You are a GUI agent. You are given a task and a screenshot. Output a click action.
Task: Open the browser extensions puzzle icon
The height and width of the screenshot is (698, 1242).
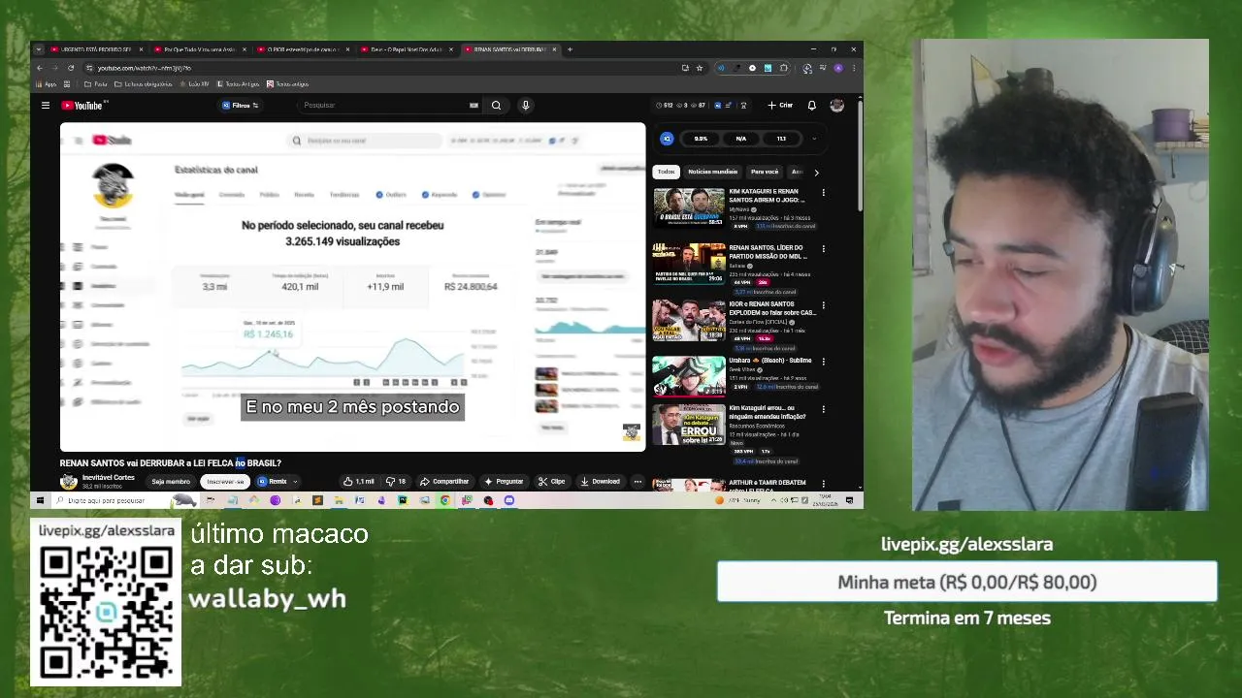click(784, 68)
